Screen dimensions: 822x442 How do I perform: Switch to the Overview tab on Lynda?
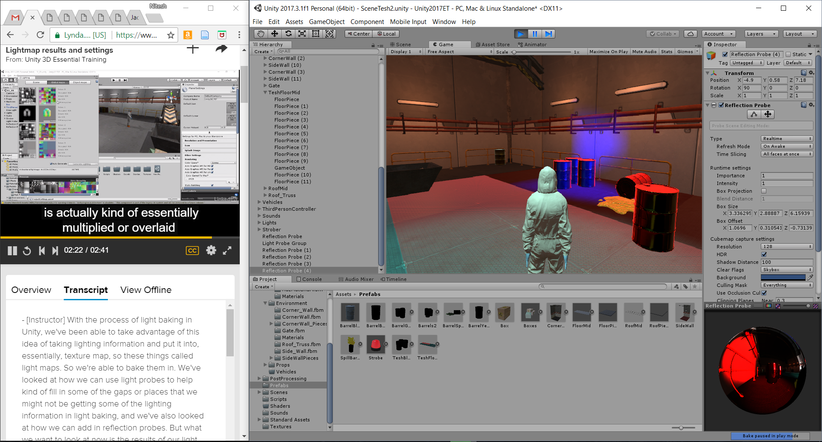(31, 290)
